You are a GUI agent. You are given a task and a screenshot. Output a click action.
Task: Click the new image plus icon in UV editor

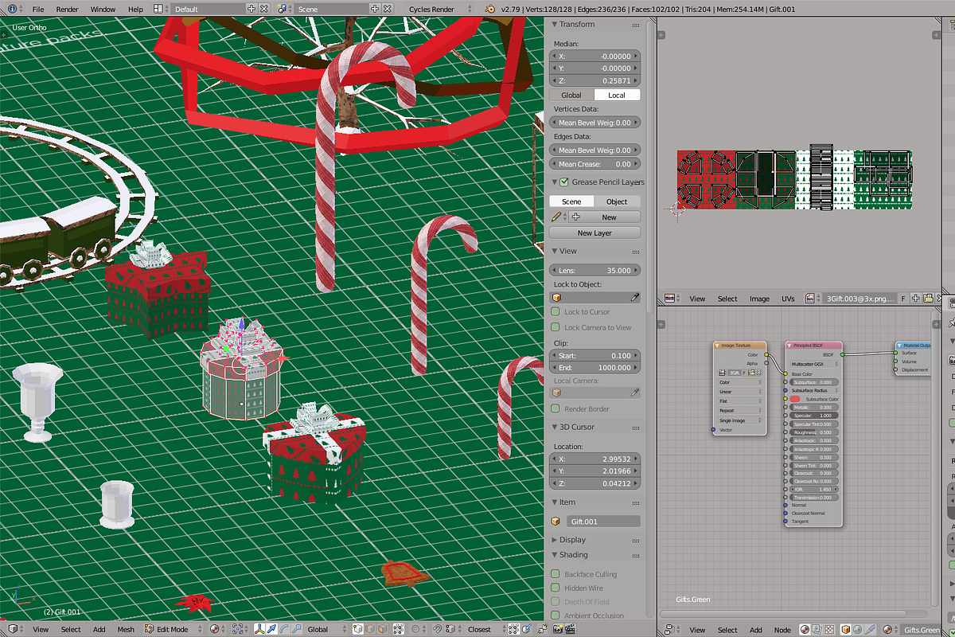tap(916, 299)
